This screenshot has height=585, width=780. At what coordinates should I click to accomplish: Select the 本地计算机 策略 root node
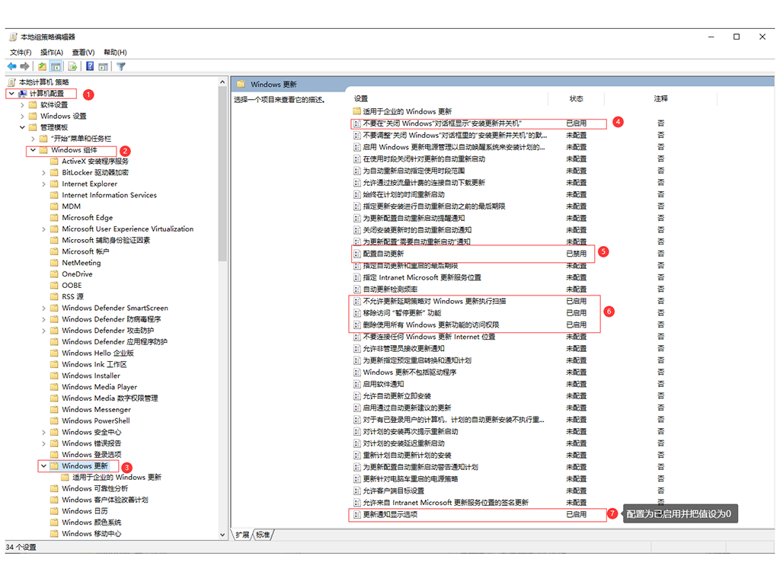[43, 82]
